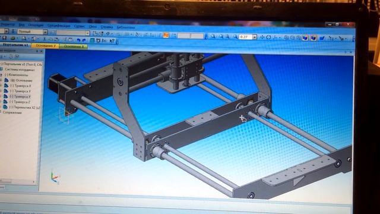Select the Сопряжения tree node
The height and width of the screenshot is (214, 380).
[12, 112]
